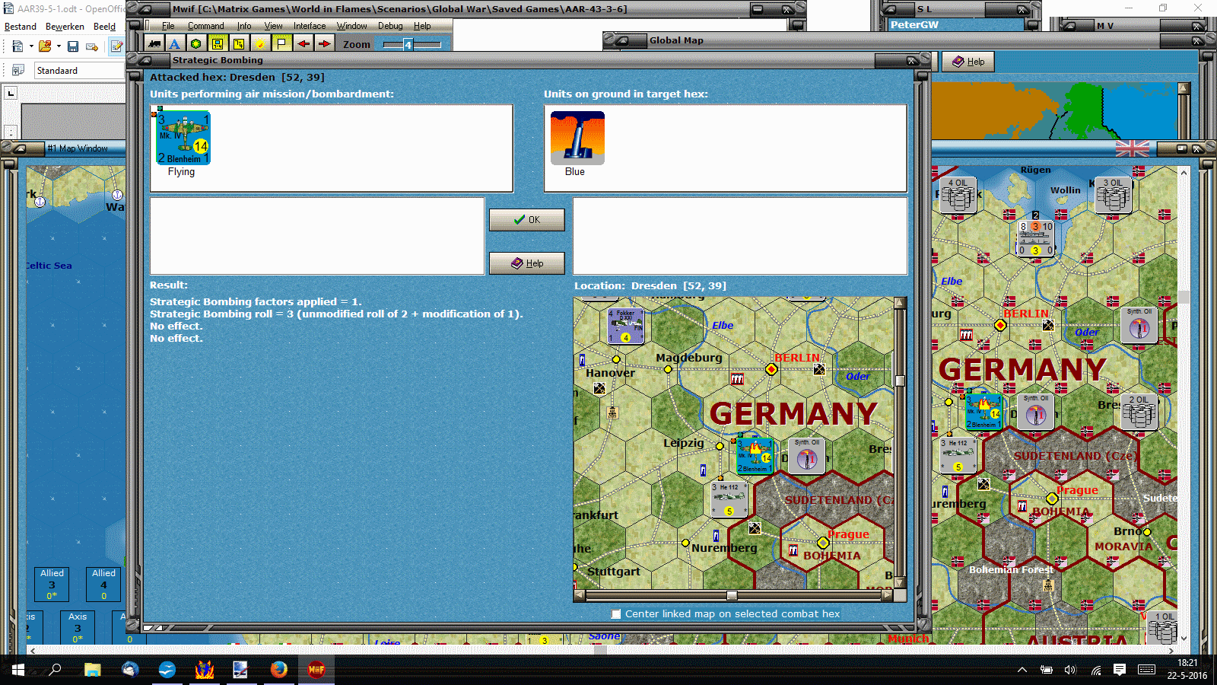Click OpenOffice edit file icon

click(x=116, y=46)
